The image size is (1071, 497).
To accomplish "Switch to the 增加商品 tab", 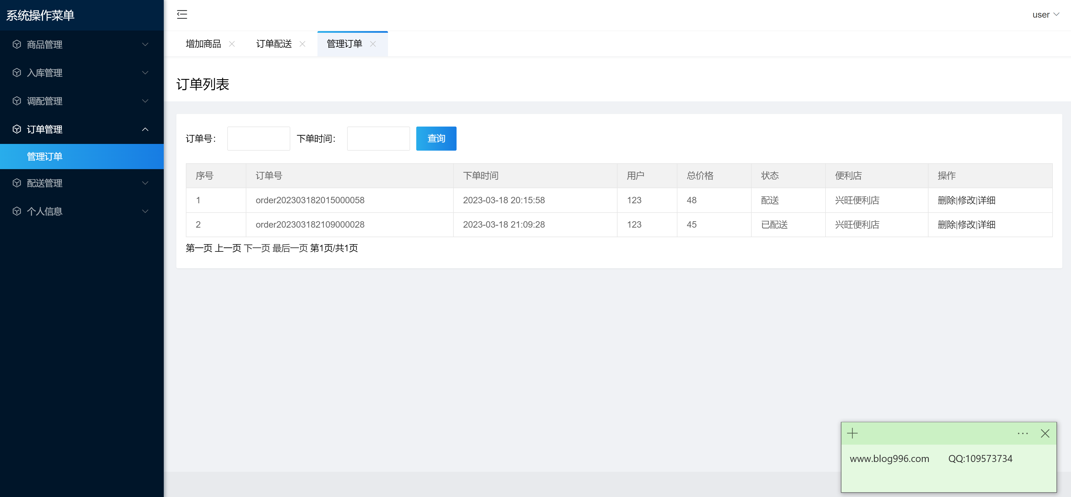I will coord(203,44).
